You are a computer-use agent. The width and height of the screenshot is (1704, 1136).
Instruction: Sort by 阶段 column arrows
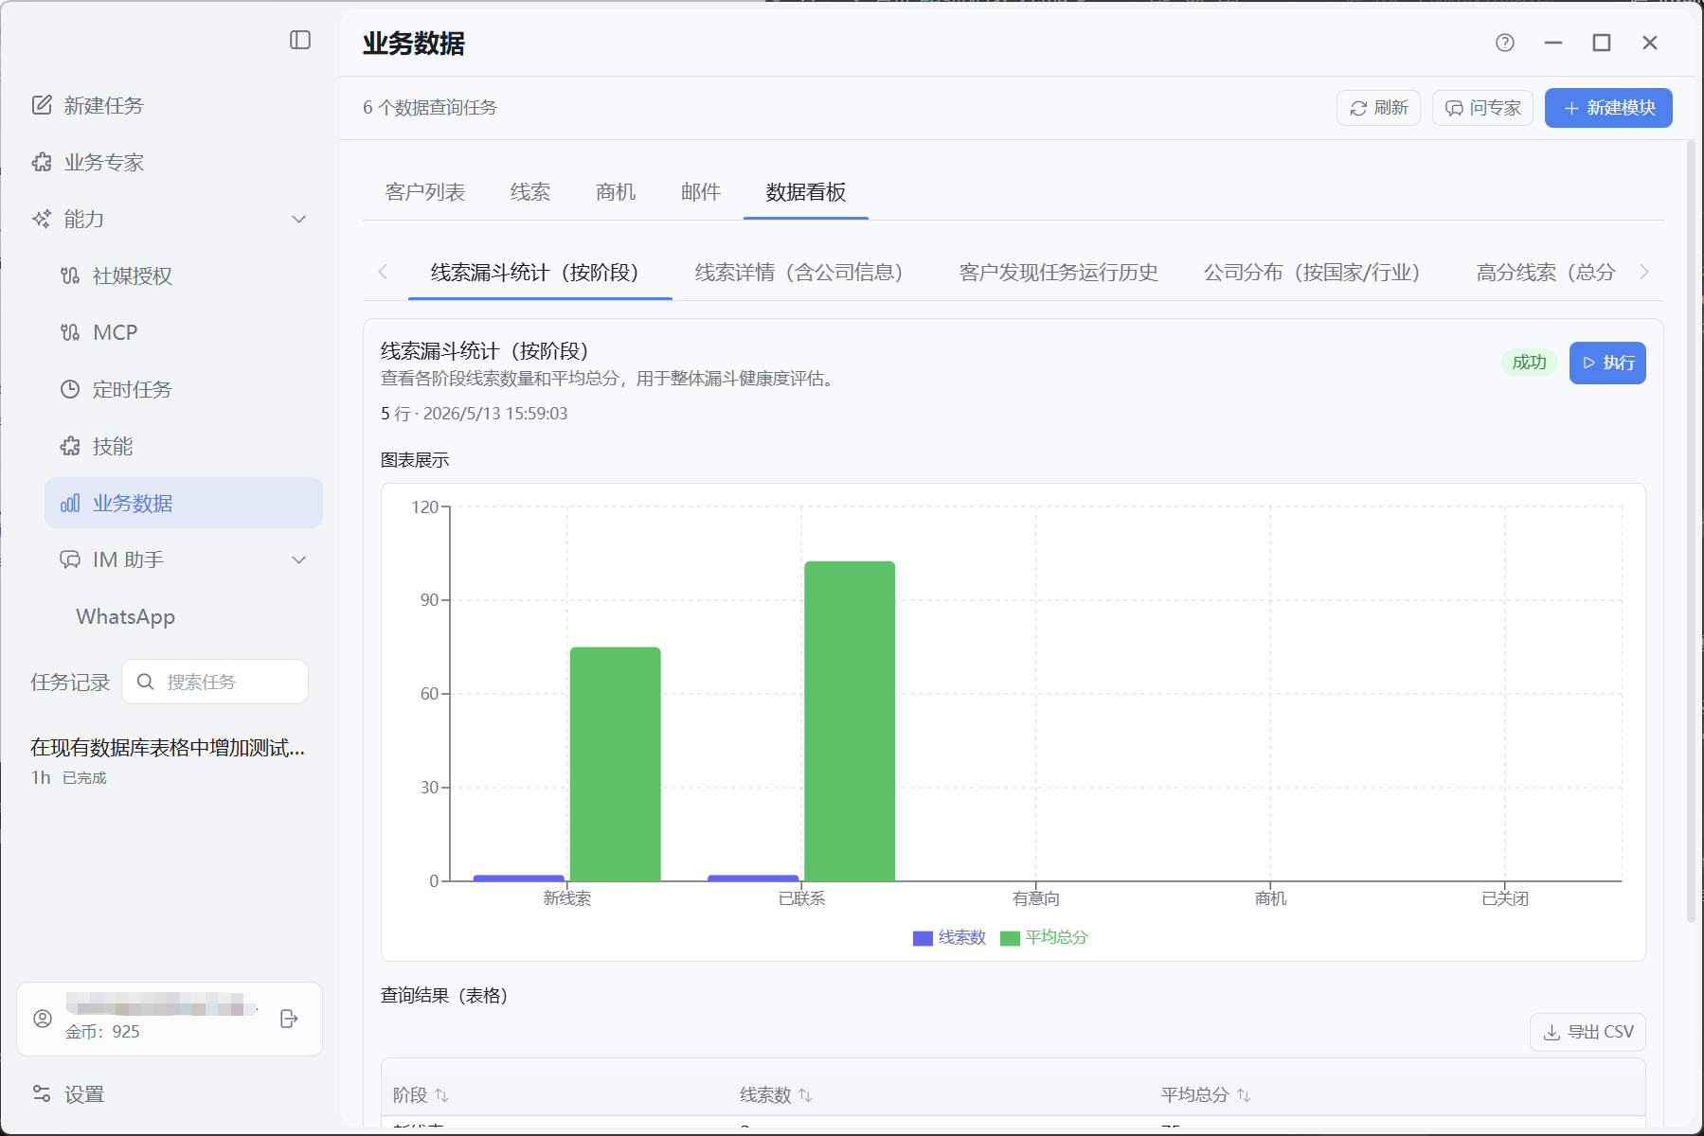pos(441,1095)
